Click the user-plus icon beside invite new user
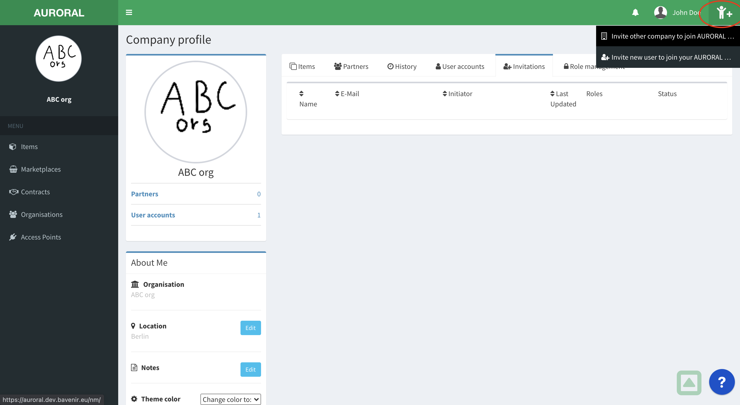740x405 pixels. (x=605, y=57)
